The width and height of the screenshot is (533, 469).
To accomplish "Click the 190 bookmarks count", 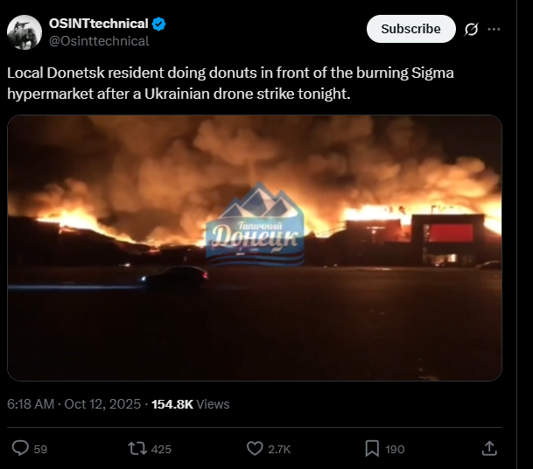I will click(x=395, y=449).
